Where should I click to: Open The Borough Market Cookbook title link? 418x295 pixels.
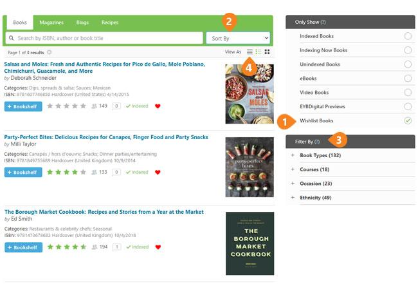104,212
